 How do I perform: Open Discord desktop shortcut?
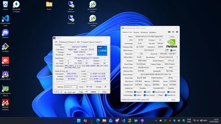click(5, 34)
